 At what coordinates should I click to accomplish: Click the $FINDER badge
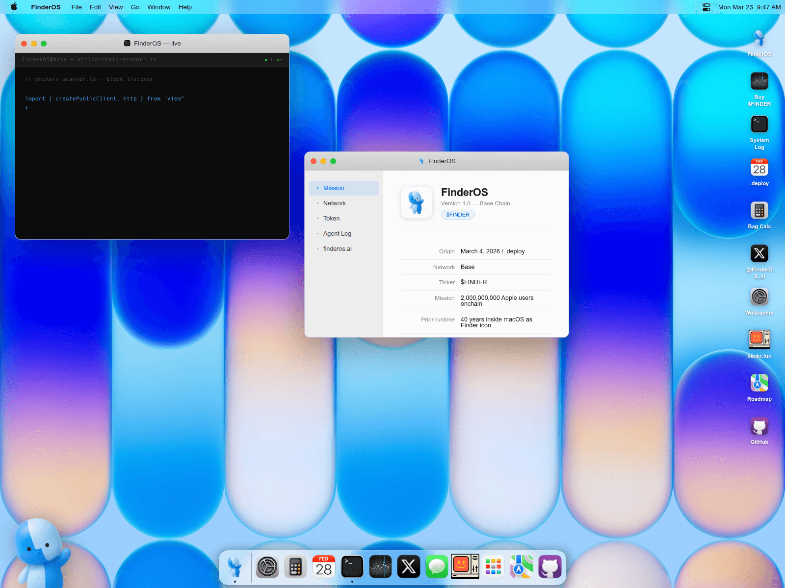[457, 215]
